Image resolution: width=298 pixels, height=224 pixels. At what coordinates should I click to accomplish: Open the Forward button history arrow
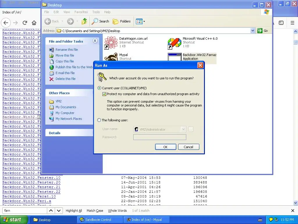point(77,21)
